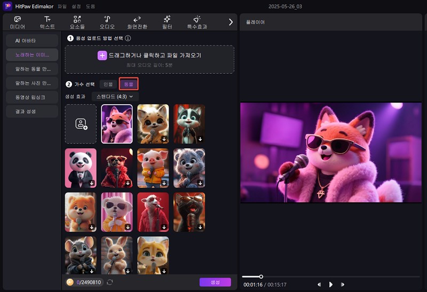
Task: Select the panda singer thumbnail
Action: (81, 168)
